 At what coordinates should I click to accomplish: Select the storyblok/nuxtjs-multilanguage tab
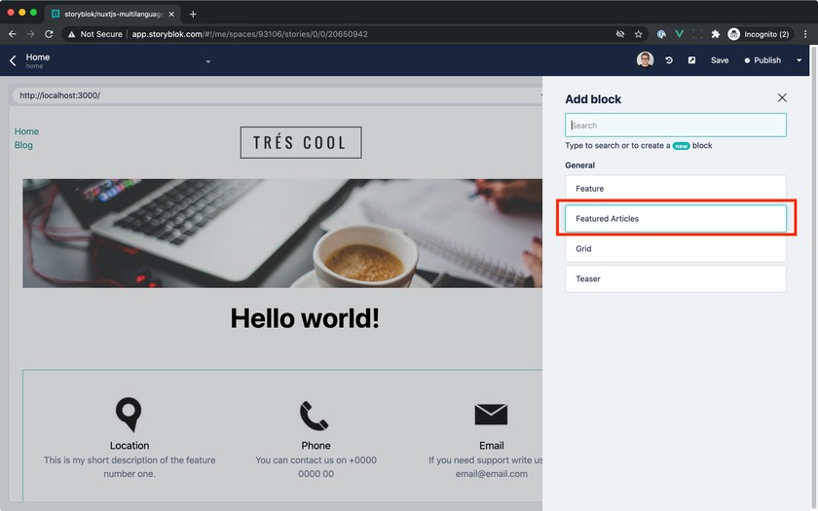point(113,14)
